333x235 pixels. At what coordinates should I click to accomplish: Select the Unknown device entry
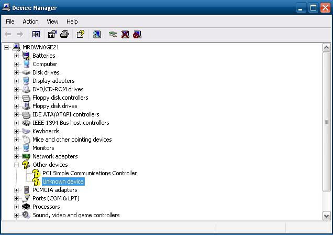tap(63, 181)
